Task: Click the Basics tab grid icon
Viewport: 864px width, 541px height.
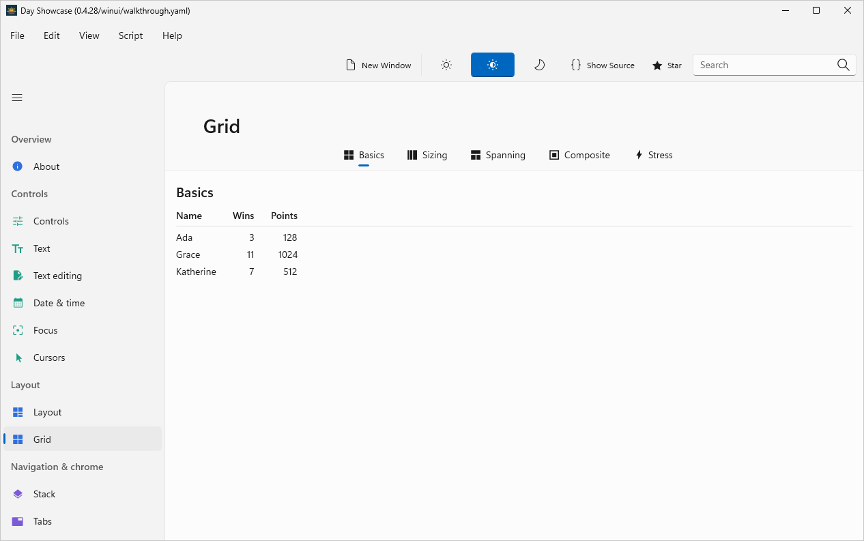Action: click(x=349, y=155)
